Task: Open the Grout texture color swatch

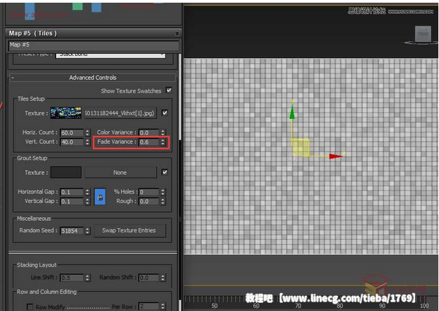Action: click(66, 172)
